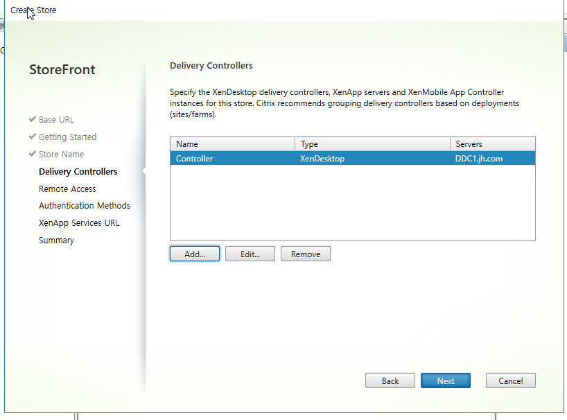Select the Base URL step
567x420 pixels.
click(x=56, y=120)
